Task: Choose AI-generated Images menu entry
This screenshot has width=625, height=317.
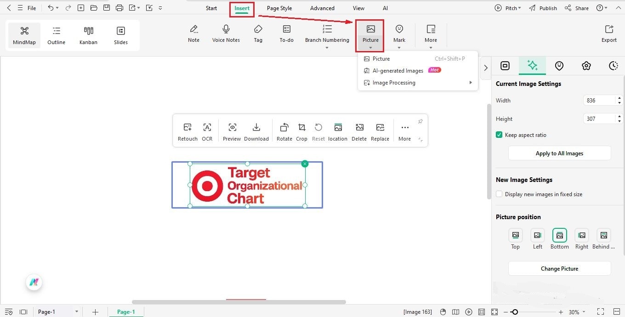Action: [418, 71]
